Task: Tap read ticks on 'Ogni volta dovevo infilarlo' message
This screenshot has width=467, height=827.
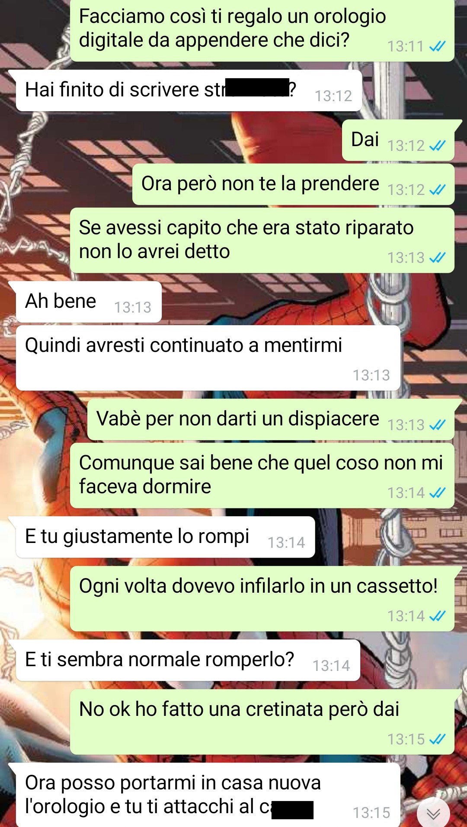Action: (x=437, y=616)
